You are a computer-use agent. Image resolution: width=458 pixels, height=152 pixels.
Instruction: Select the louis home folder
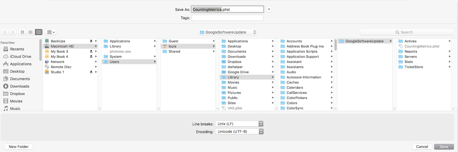[188, 46]
